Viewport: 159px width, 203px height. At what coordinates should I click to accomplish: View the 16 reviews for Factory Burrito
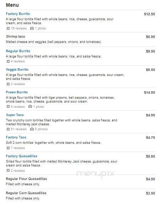tap(19, 28)
